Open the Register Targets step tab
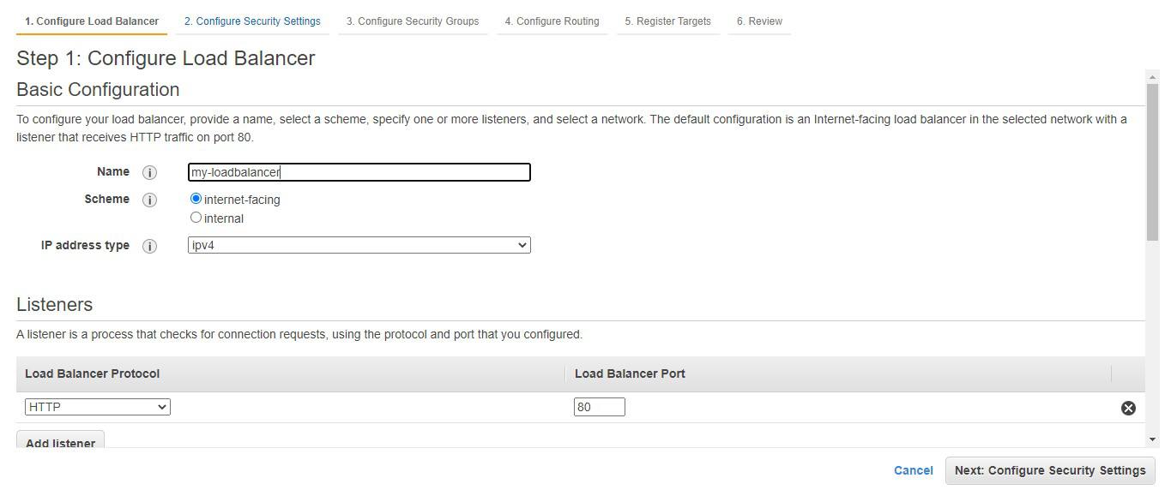 point(667,21)
